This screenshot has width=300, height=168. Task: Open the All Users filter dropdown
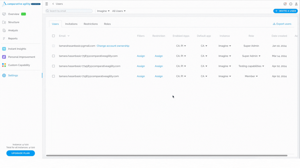click(x=119, y=11)
